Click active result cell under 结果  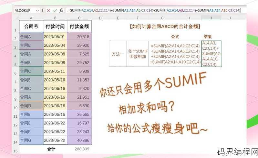(211, 54)
